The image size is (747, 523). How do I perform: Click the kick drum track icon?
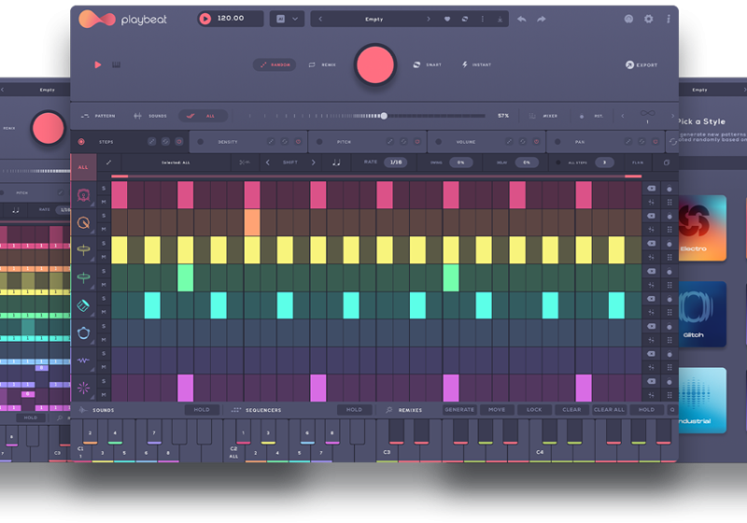pos(84,195)
